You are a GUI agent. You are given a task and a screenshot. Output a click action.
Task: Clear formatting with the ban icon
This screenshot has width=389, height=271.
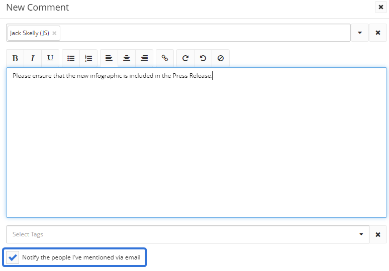pos(221,58)
